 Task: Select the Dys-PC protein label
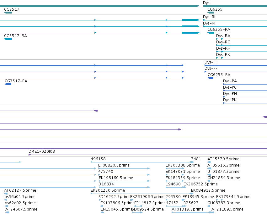[230, 87]
